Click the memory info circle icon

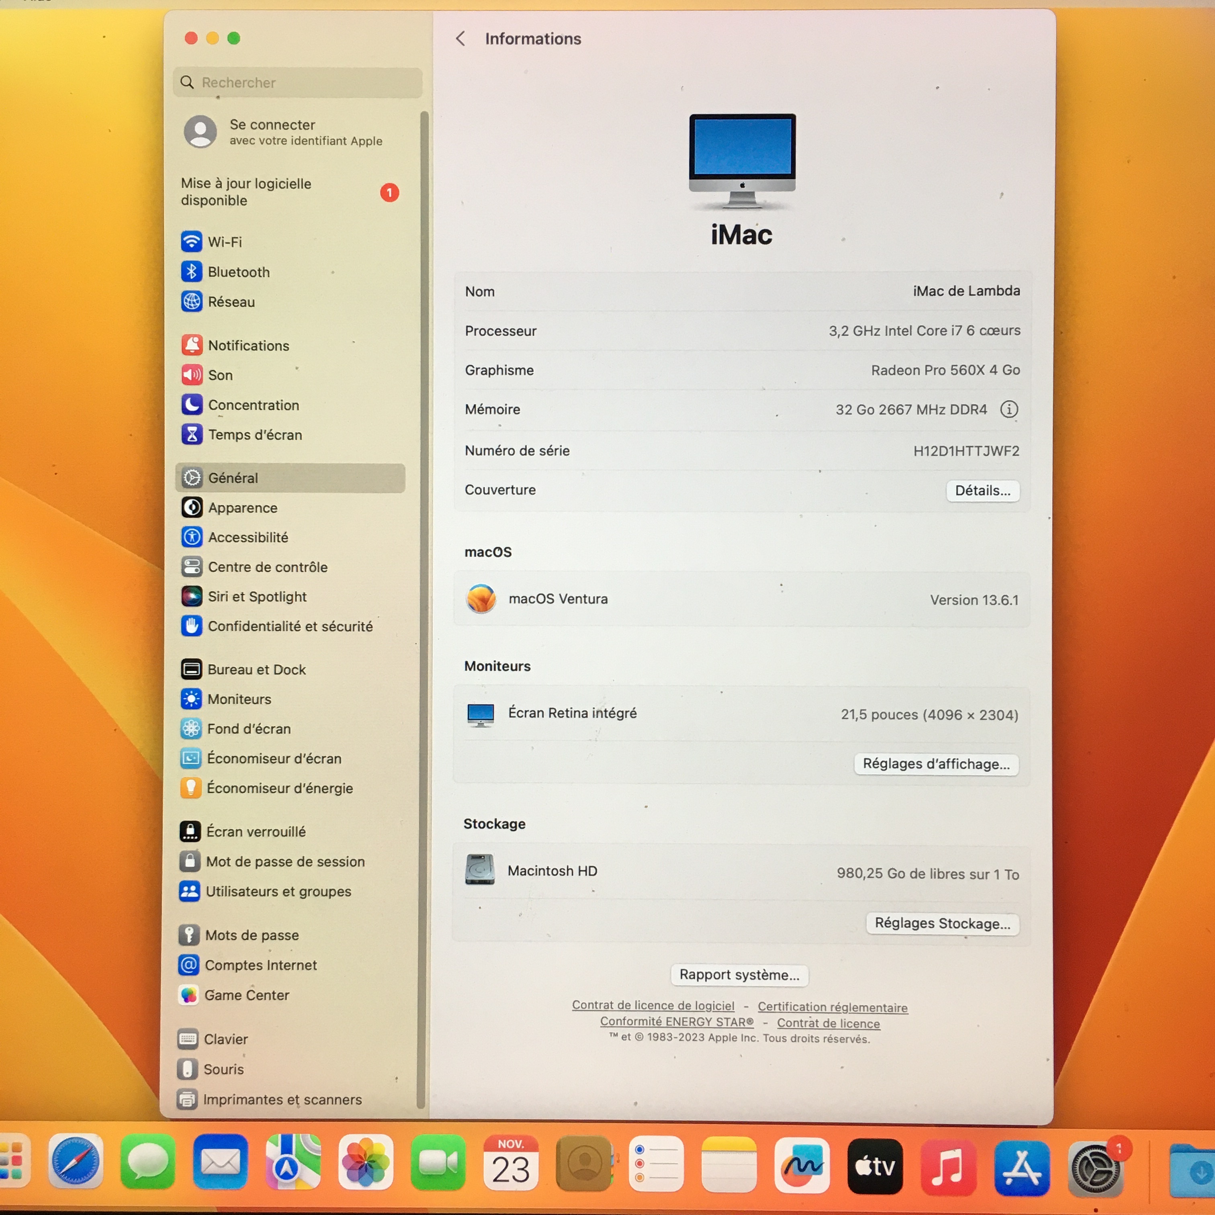1009,409
